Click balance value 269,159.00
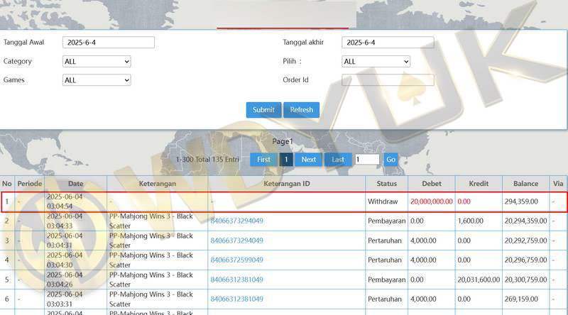 521,299
